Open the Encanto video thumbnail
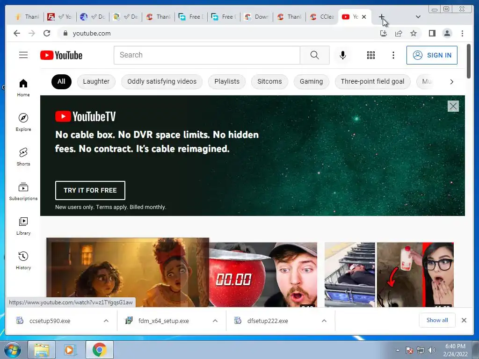479x359 pixels. (128, 273)
